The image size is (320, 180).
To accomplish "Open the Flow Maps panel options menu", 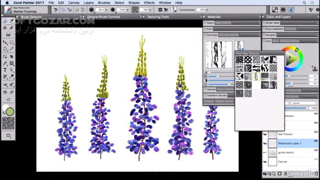I will (259, 35).
